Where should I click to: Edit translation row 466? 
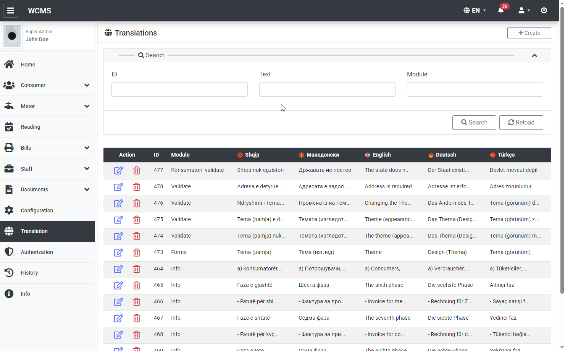click(119, 302)
